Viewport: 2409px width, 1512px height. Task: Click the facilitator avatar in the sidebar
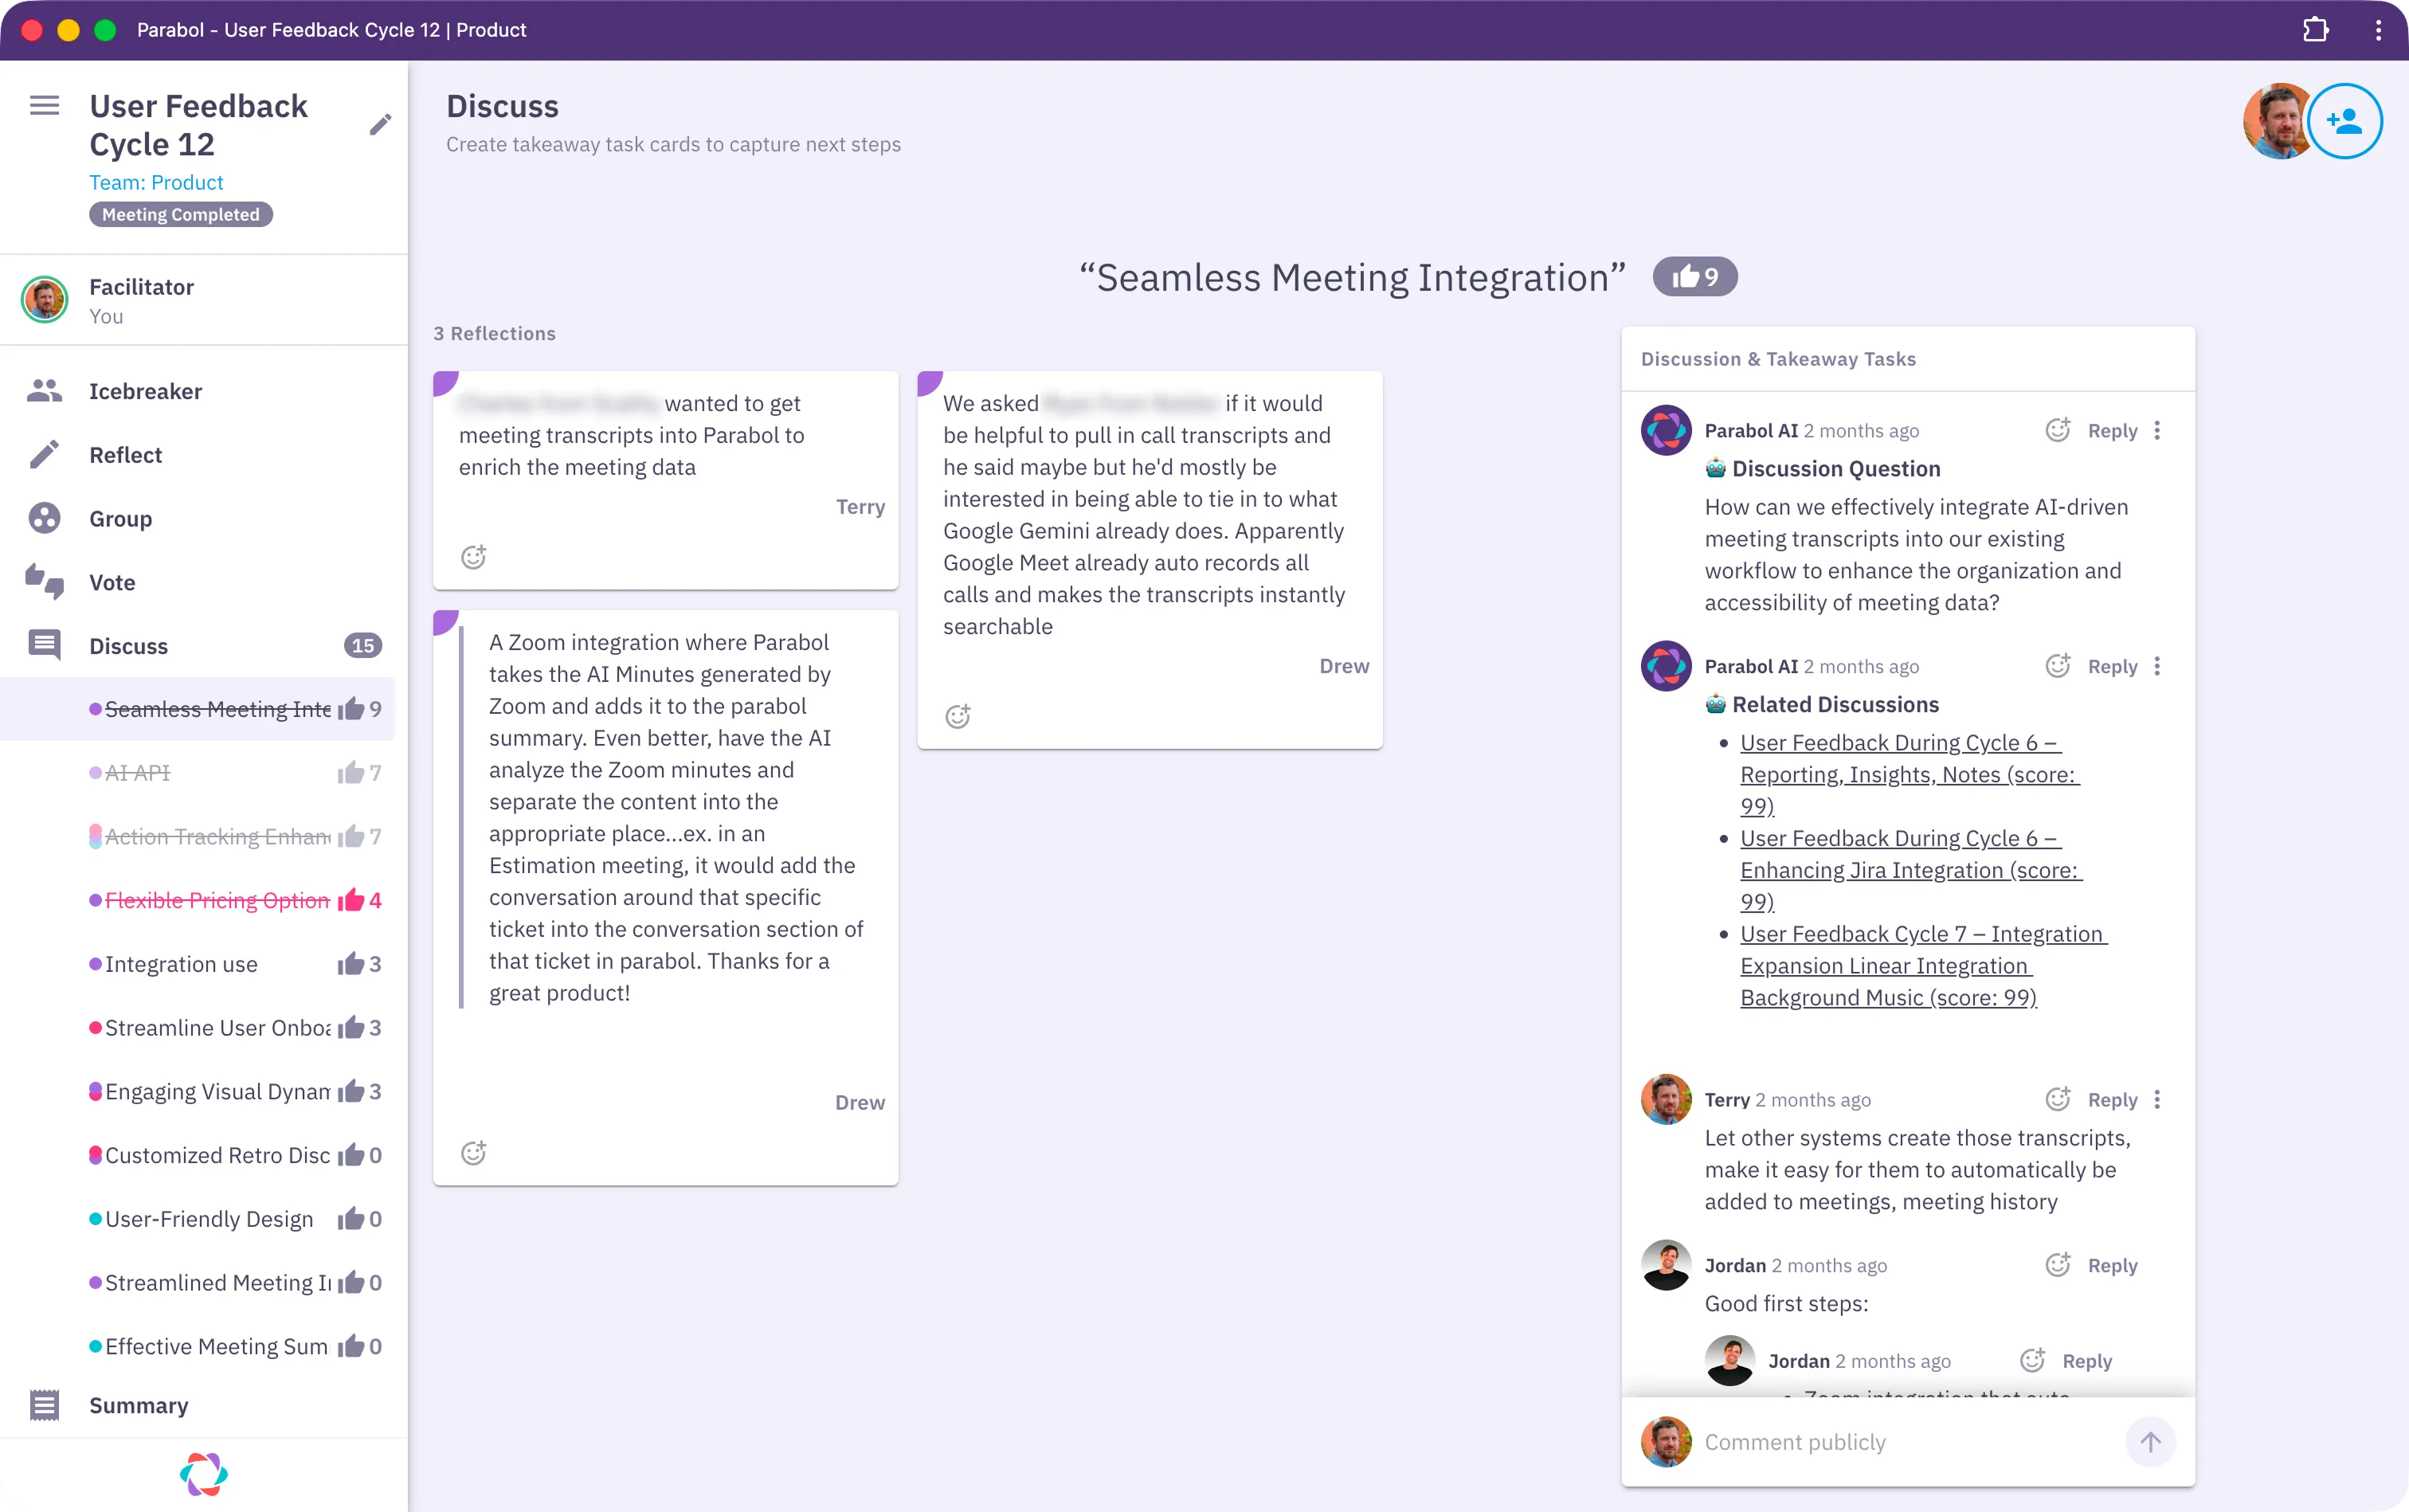point(45,299)
